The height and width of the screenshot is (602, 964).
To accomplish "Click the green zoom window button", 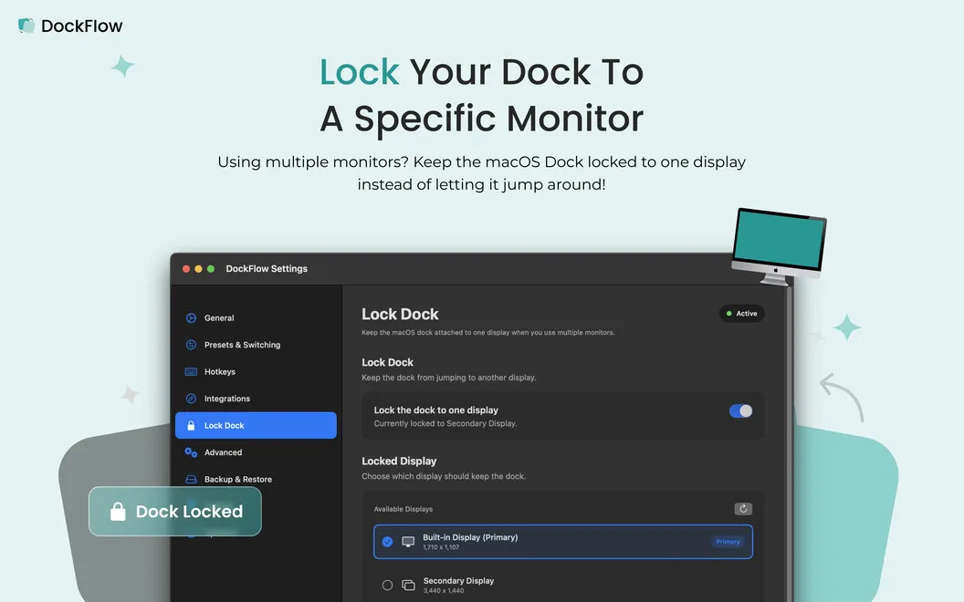I will pyautogui.click(x=211, y=269).
